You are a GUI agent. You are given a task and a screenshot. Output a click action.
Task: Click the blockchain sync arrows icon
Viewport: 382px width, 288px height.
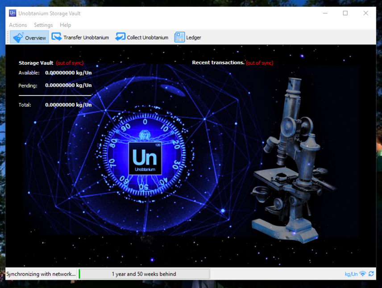(371, 274)
